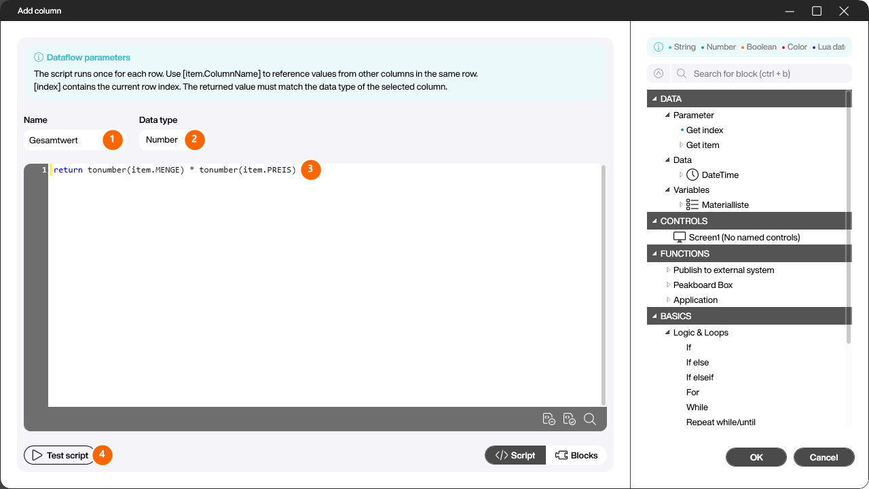
Task: Click the String type legend label
Action: [x=684, y=47]
